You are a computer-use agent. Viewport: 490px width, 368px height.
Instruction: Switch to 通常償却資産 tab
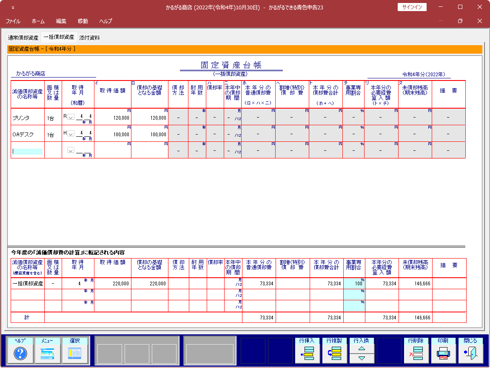click(23, 37)
